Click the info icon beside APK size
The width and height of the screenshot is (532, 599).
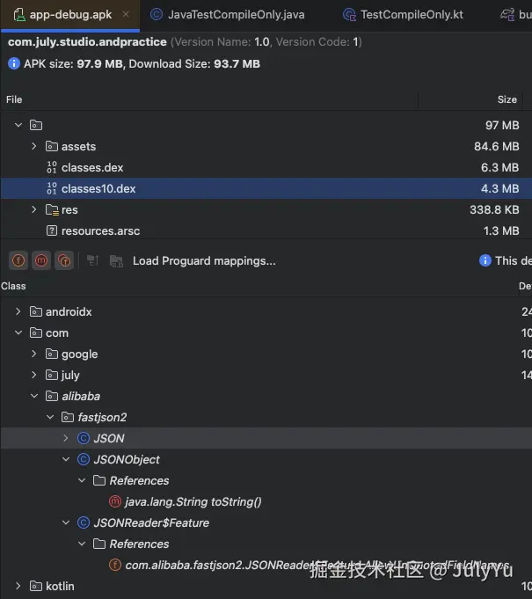(13, 63)
